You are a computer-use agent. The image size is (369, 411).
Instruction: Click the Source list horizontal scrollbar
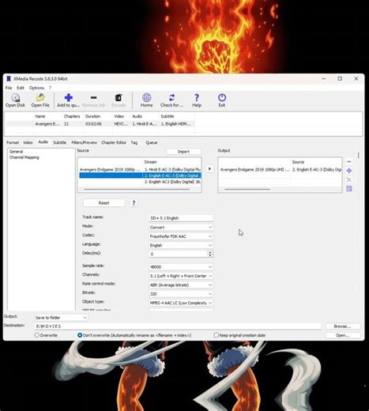point(137,189)
